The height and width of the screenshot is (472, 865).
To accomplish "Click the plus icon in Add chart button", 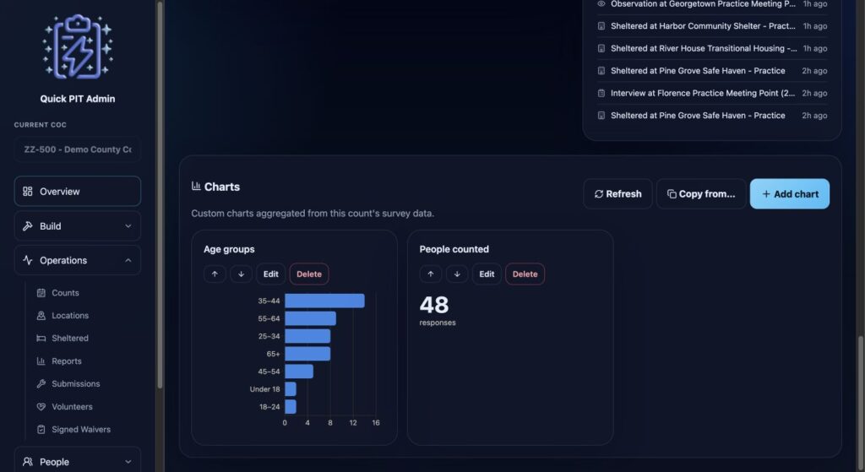I will point(766,194).
